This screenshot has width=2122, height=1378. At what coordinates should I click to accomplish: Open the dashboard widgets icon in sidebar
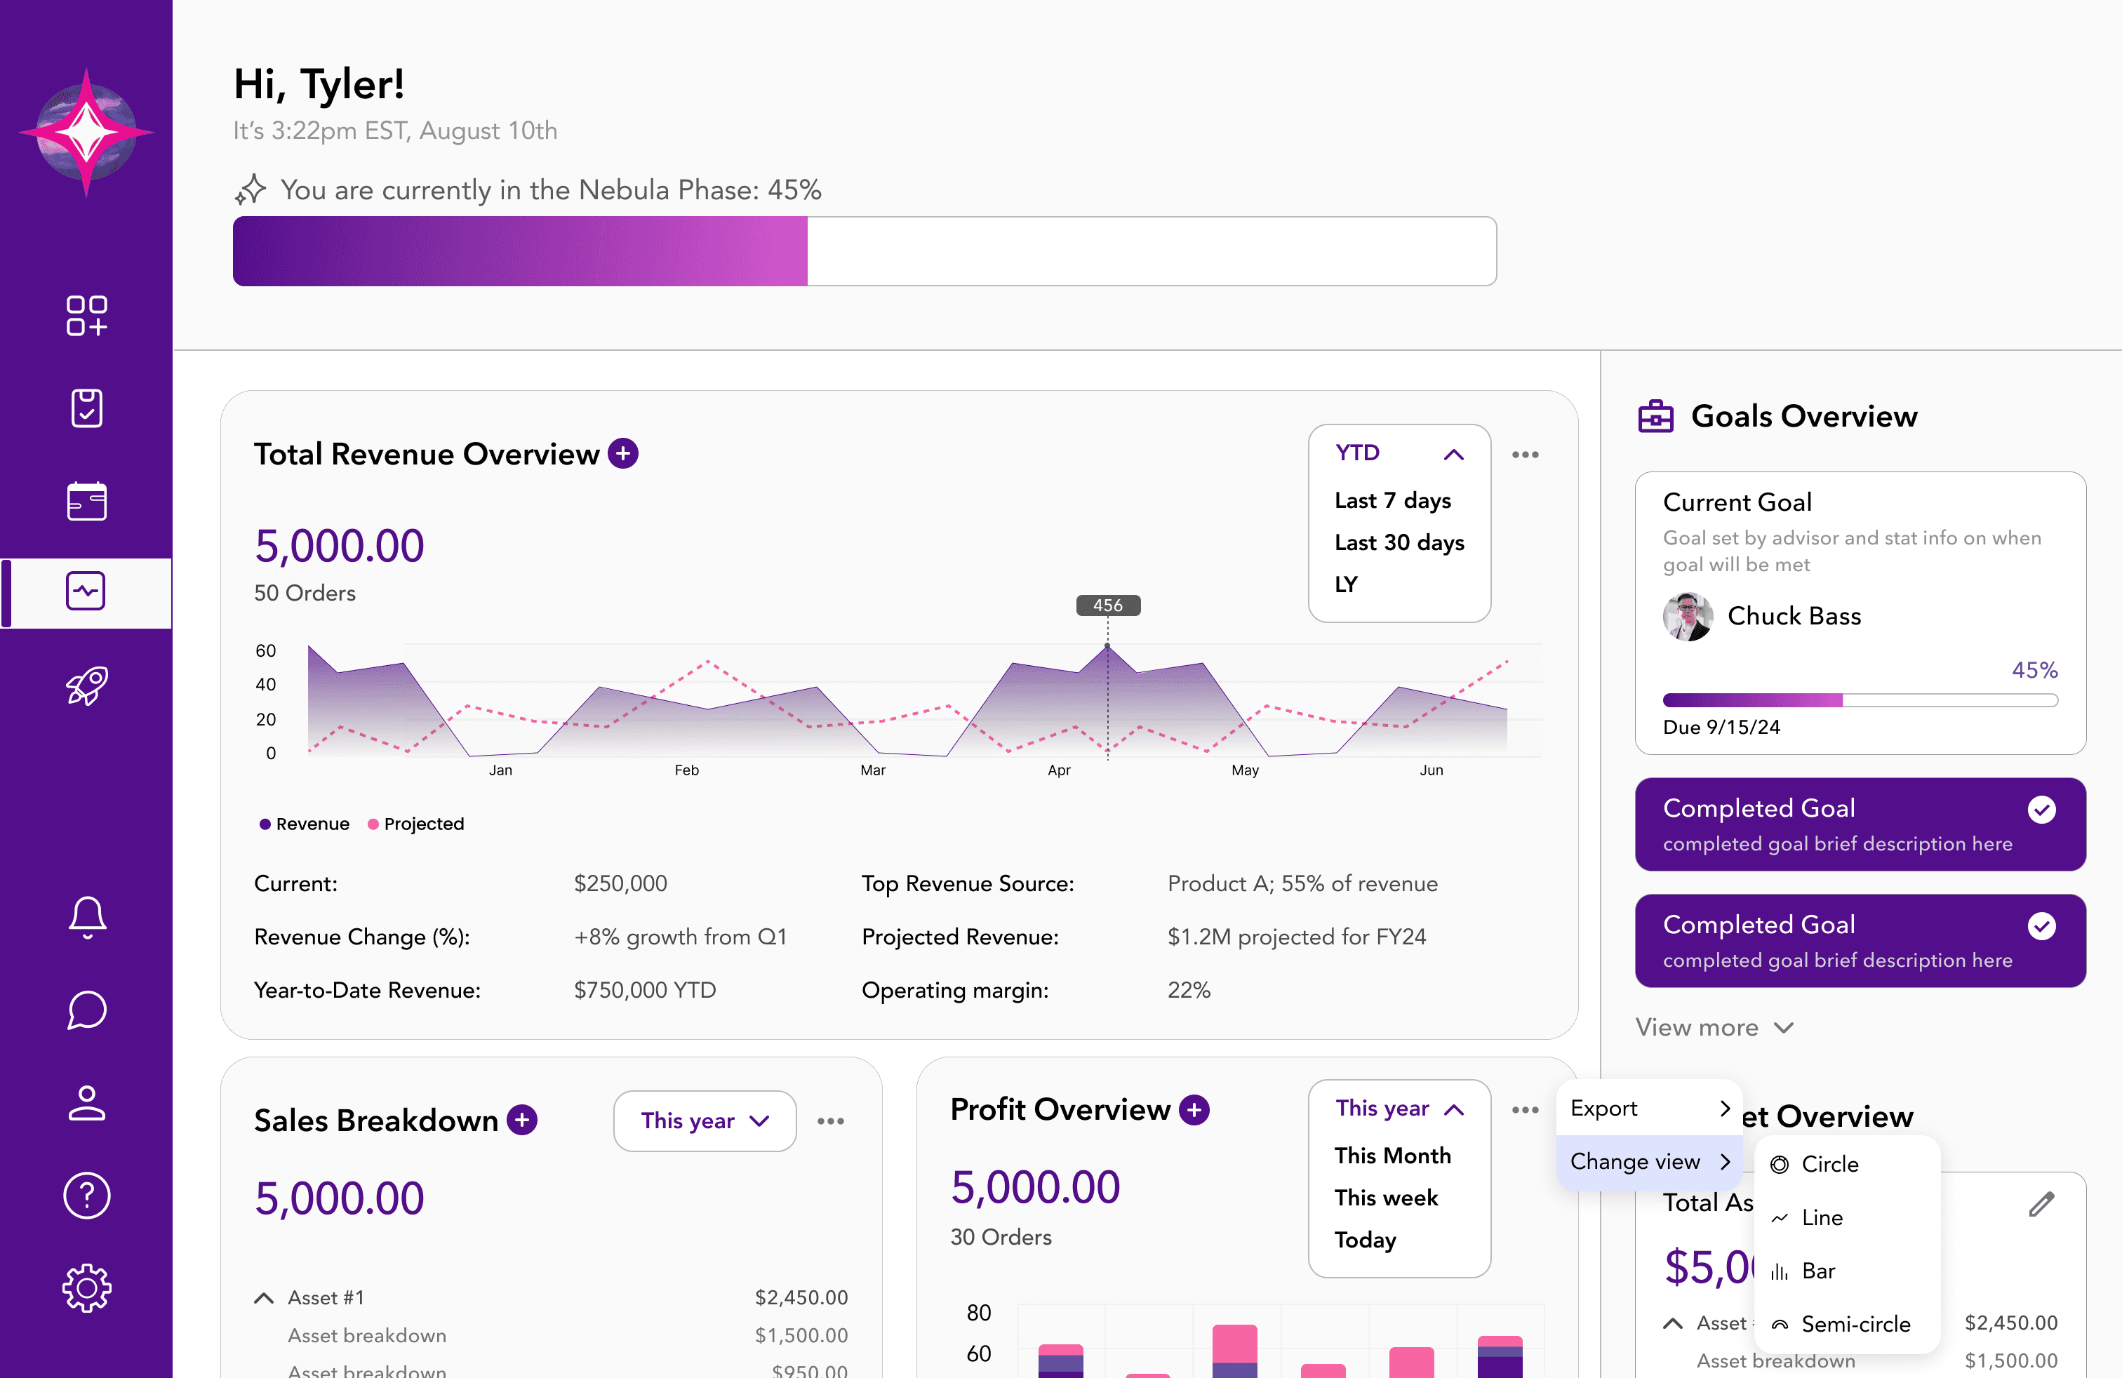click(x=86, y=316)
